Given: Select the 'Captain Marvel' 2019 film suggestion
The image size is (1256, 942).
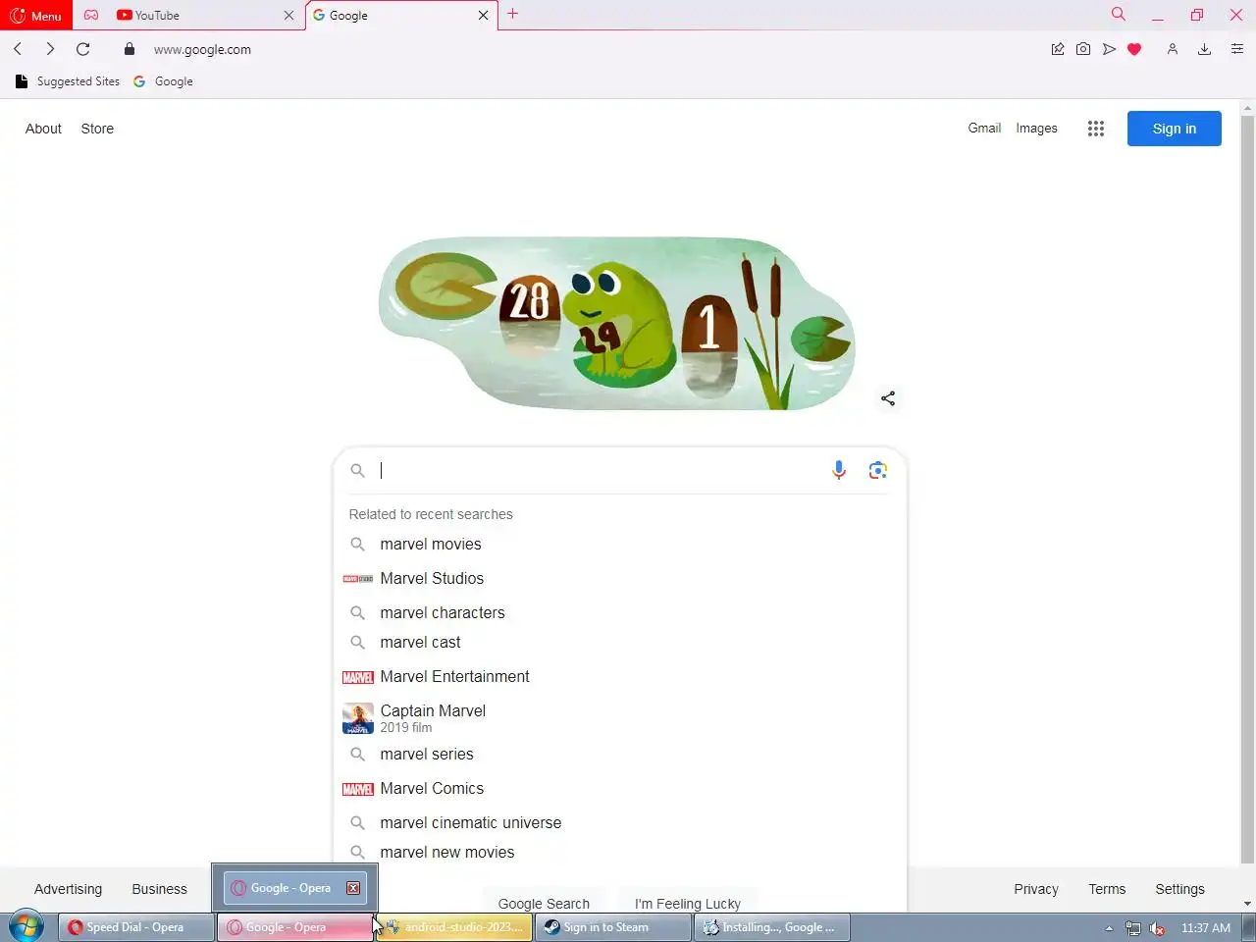Looking at the screenshot, I should coord(620,717).
